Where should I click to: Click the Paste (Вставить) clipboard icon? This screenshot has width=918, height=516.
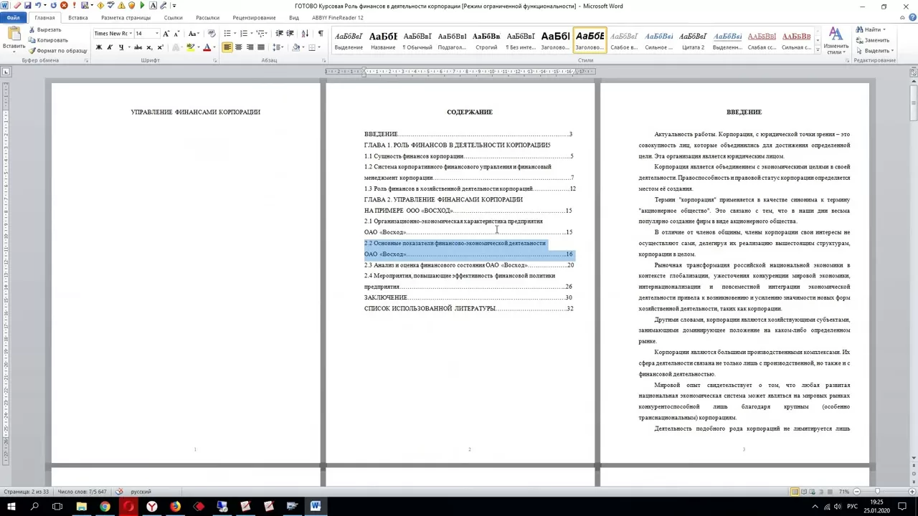14,36
